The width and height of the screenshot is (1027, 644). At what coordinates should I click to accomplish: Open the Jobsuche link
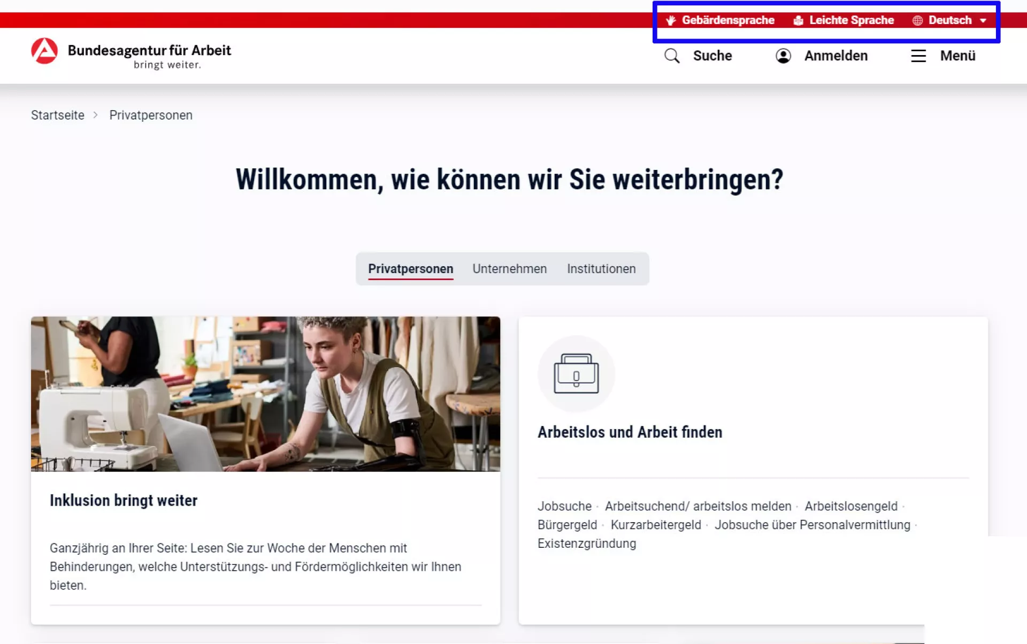click(x=564, y=506)
